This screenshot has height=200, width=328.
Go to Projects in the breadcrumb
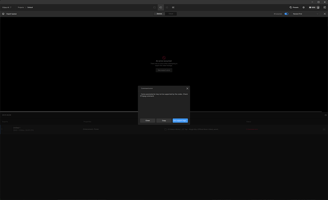(x=21, y=7)
